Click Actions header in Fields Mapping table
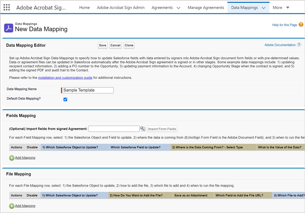 17,147
